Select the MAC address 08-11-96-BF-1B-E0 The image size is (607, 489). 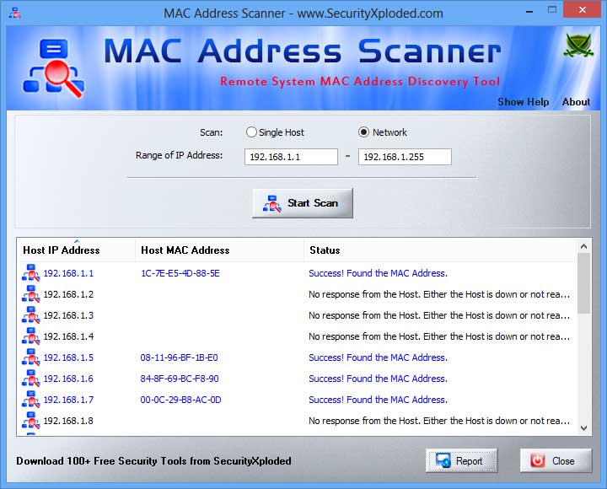coord(180,357)
